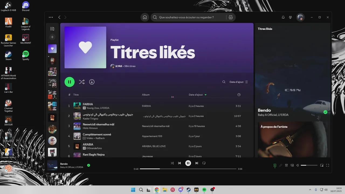The height and width of the screenshot is (194, 345).
Task: Create a playlist with the plus button
Action: 52,37
